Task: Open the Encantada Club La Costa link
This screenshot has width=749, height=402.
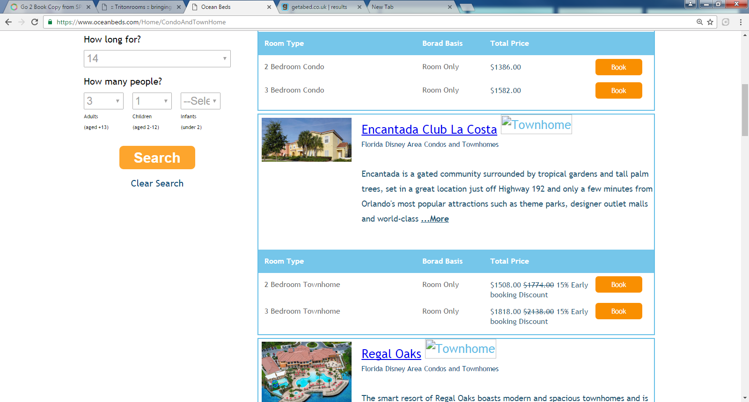Action: [x=429, y=129]
